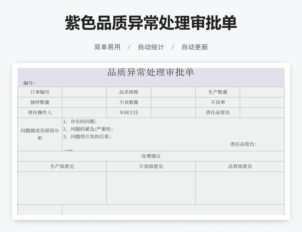Image resolution: width=302 pixels, height=232 pixels.
Task: Click the 自动更新 subtitle text
Action: (195, 47)
